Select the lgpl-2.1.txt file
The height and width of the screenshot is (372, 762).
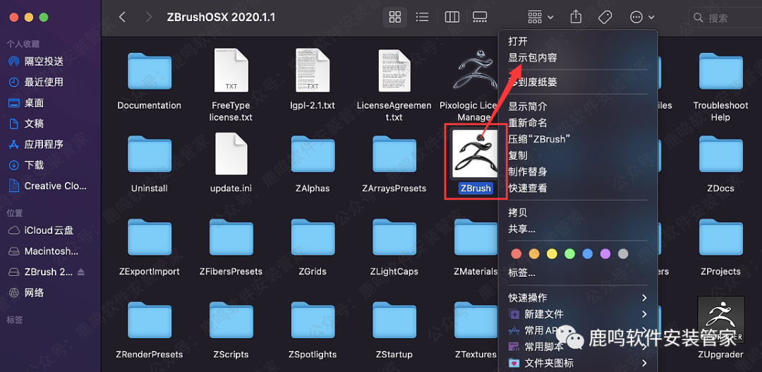click(313, 71)
